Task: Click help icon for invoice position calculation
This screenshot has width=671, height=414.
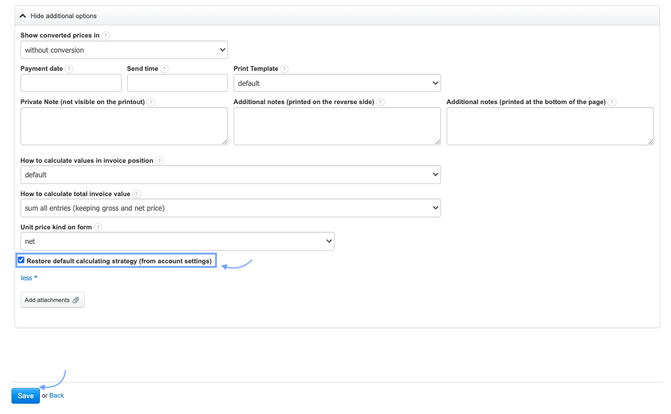Action: 159,161
